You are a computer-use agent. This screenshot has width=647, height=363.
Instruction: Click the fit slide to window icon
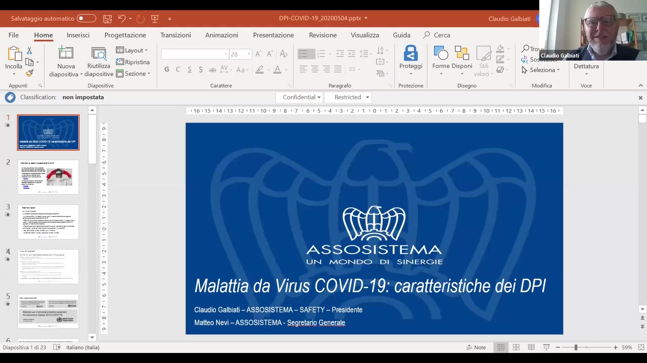click(x=640, y=347)
